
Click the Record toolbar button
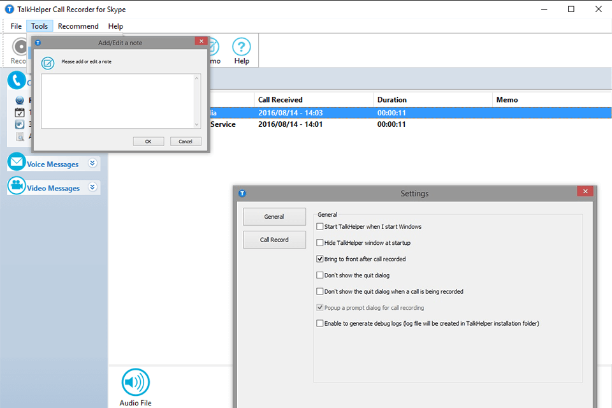click(x=18, y=51)
